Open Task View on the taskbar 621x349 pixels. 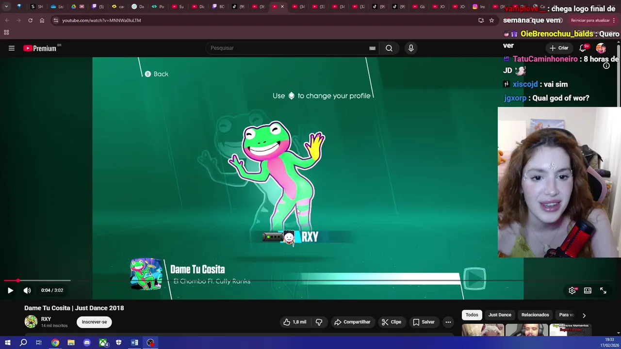coord(39,343)
